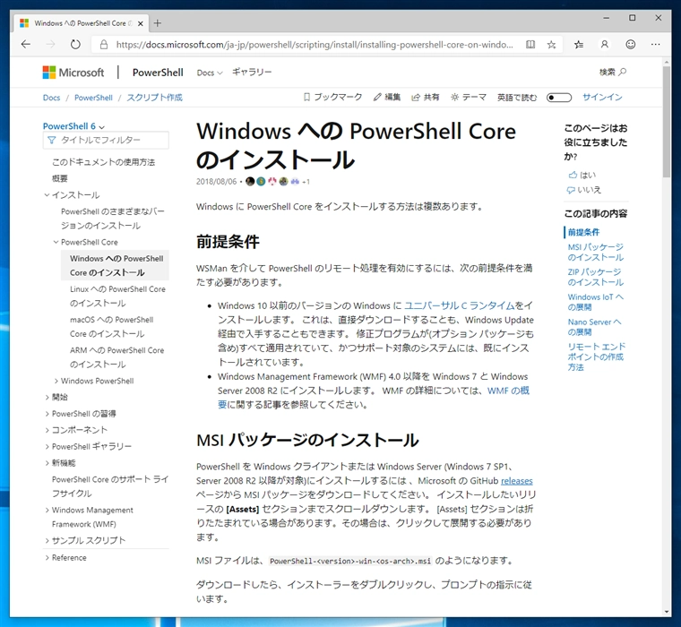Viewport: 681px width, 627px height.
Task: Click the search magnifier 検索
Action: point(613,72)
